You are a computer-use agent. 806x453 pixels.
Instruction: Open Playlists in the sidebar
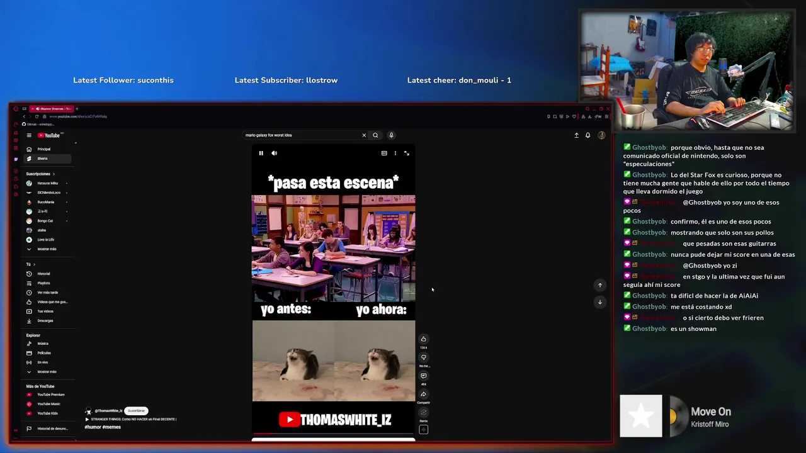click(48, 283)
